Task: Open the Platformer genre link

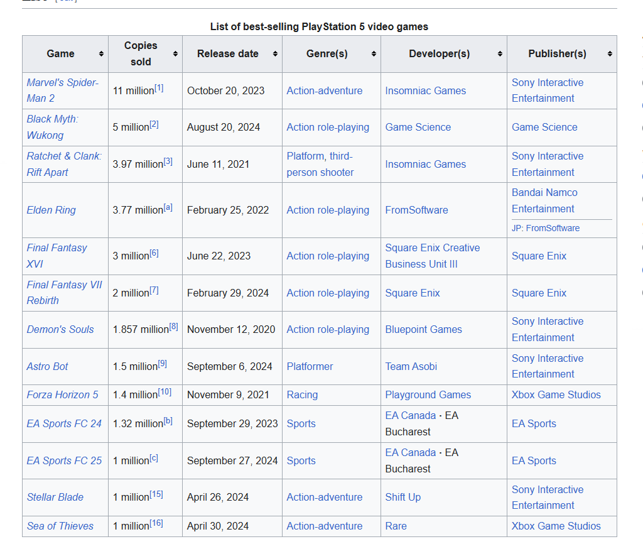Action: [310, 366]
